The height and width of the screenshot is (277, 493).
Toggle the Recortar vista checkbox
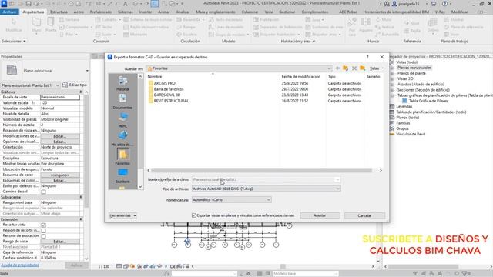click(x=43, y=225)
